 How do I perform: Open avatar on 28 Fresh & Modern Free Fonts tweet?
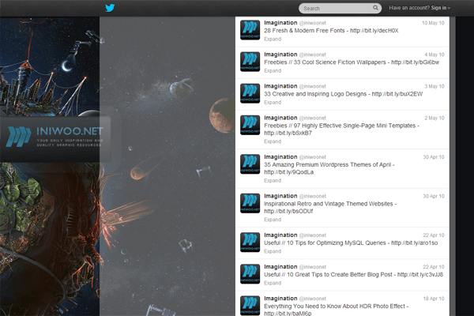click(250, 30)
